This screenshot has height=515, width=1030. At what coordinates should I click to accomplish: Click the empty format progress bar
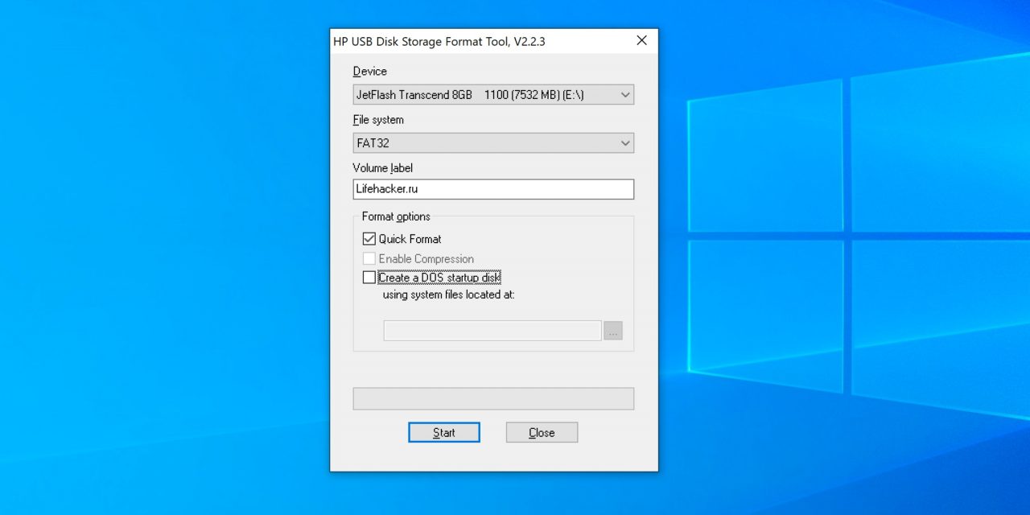click(x=492, y=398)
